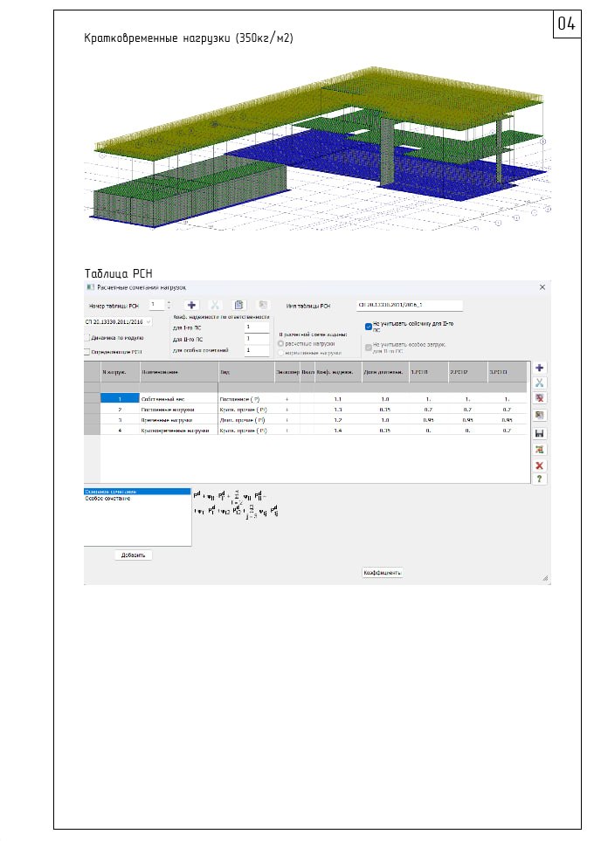This screenshot has height=841, width=594.
Task: Click the blue plus icon right of the loads table
Action: [x=540, y=368]
